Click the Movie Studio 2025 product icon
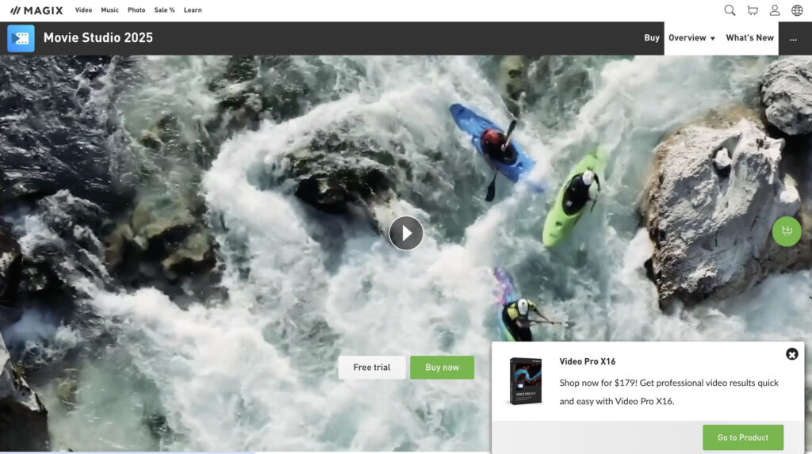812x454 pixels. click(x=21, y=38)
